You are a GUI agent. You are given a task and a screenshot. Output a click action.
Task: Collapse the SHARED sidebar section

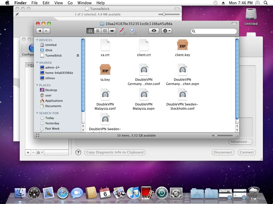coord(37,62)
